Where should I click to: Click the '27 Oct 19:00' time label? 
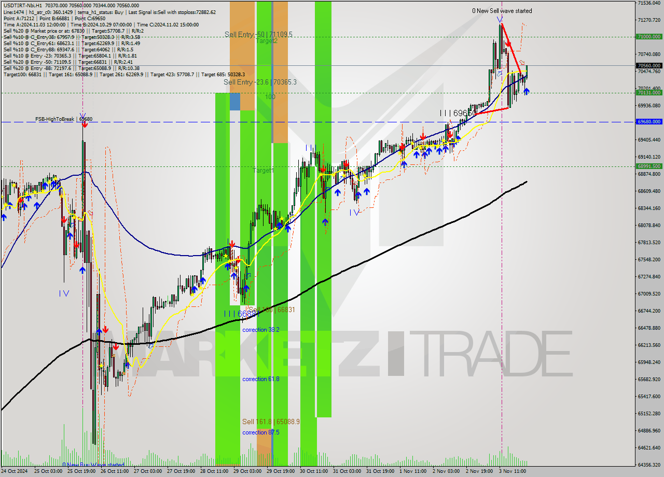coord(182,471)
